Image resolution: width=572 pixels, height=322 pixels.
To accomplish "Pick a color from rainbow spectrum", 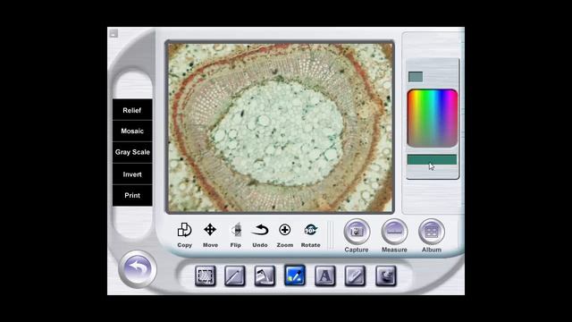I will click(432, 118).
